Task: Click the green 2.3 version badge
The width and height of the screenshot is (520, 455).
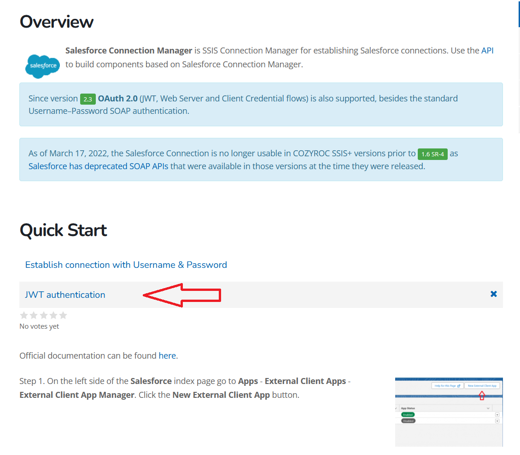Action: (88, 99)
